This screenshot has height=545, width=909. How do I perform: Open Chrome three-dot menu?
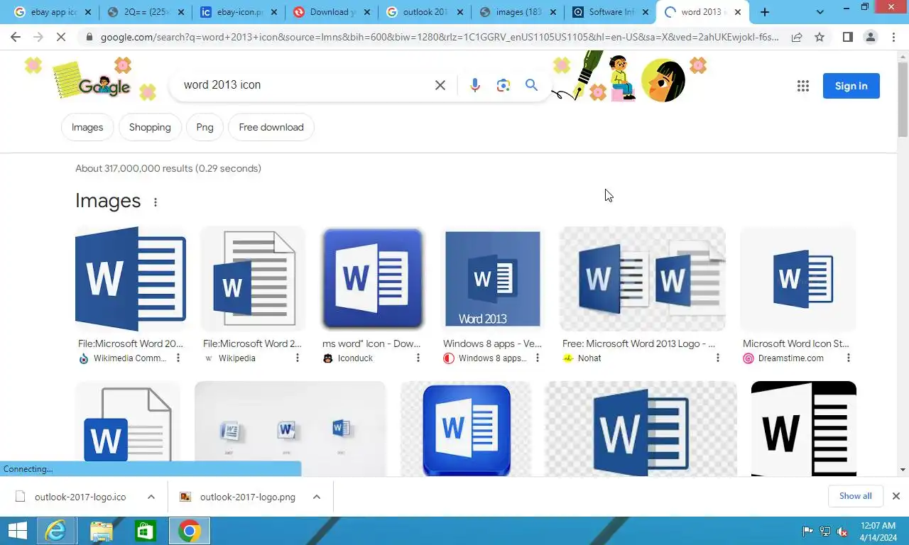click(893, 37)
